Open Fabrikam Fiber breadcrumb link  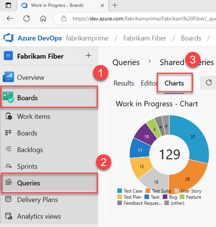click(145, 38)
